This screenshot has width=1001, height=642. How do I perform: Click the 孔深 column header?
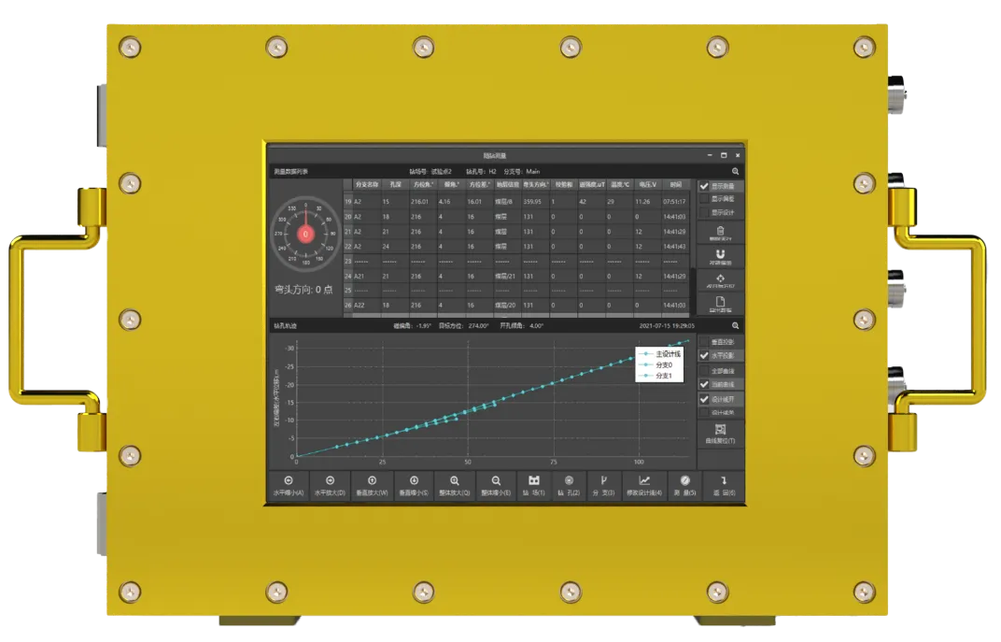click(396, 185)
